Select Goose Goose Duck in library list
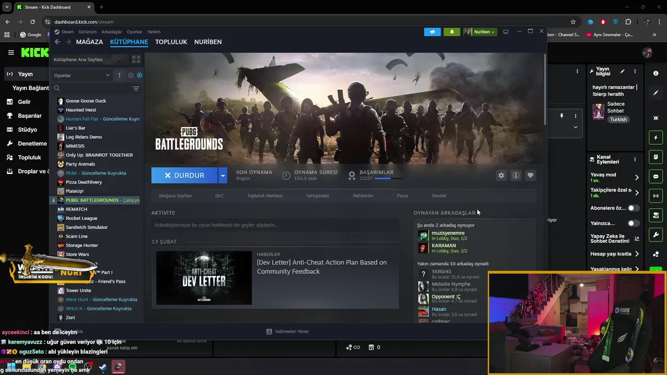Screen dimensions: 667x375 point(85,101)
